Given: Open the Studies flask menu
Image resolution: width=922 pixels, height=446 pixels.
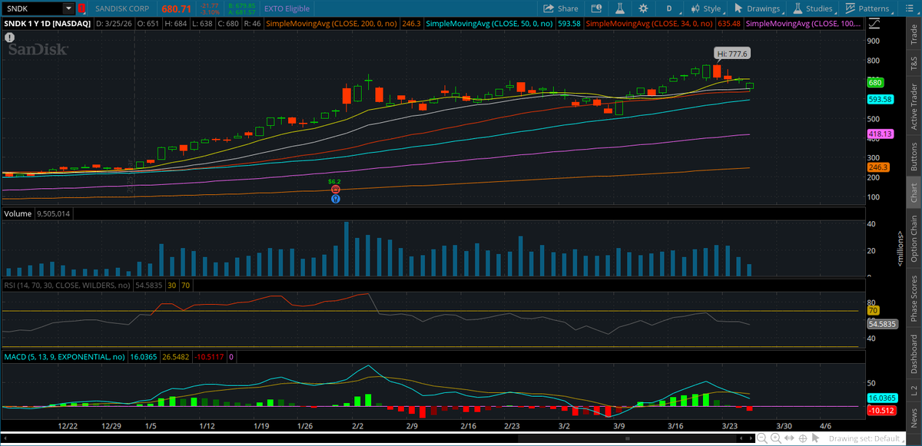Looking at the screenshot, I should coord(813,8).
